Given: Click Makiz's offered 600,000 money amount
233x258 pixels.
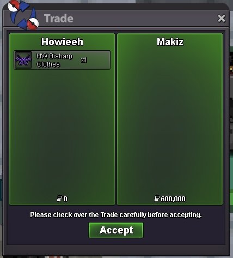Looking at the screenshot, I should pyautogui.click(x=173, y=199).
